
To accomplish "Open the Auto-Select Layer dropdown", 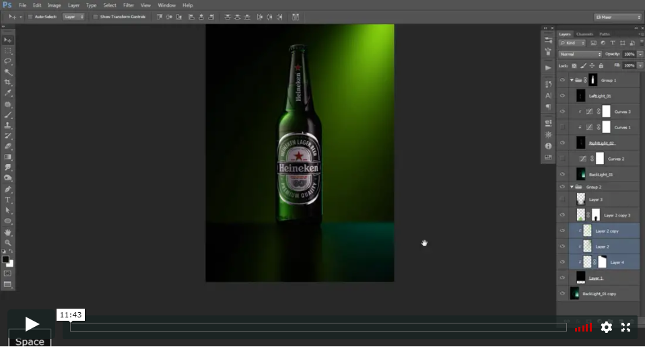I will tap(73, 17).
